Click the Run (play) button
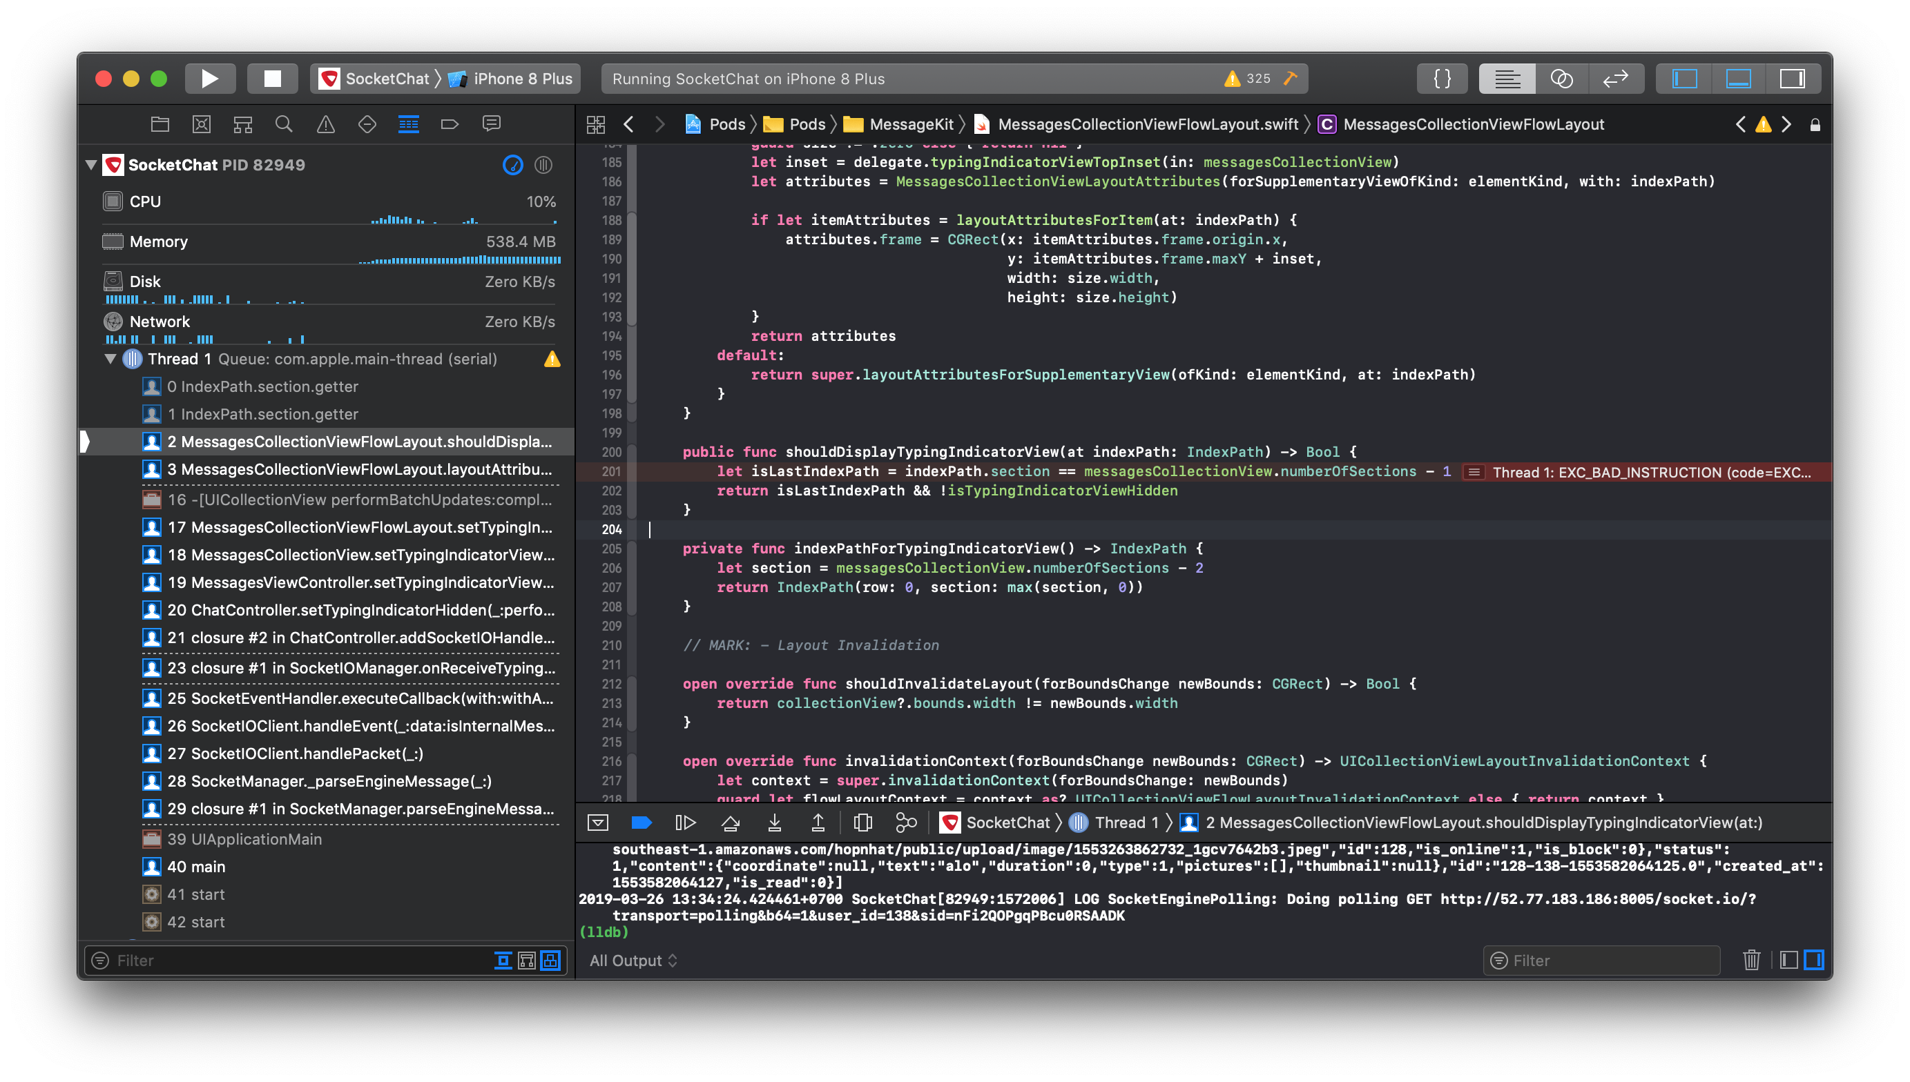1910x1082 pixels. (210, 78)
